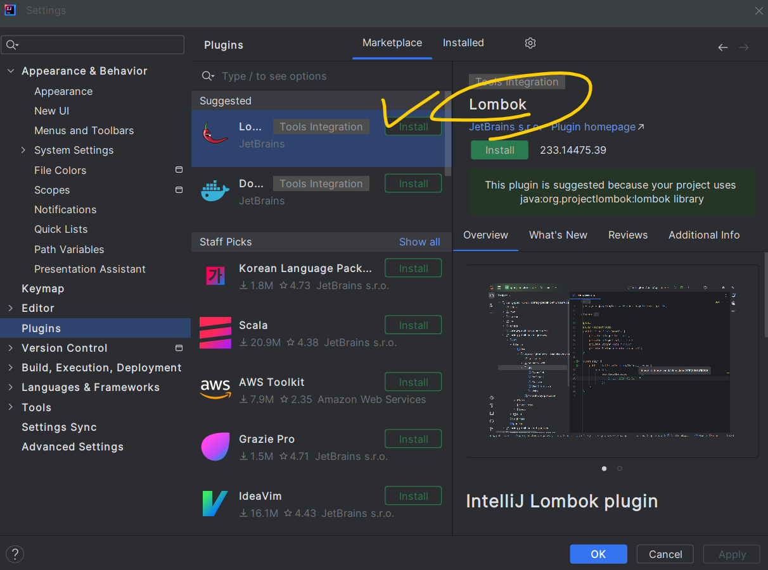Image resolution: width=768 pixels, height=570 pixels.
Task: Open the Presentation Assistant settings
Action: click(x=90, y=269)
